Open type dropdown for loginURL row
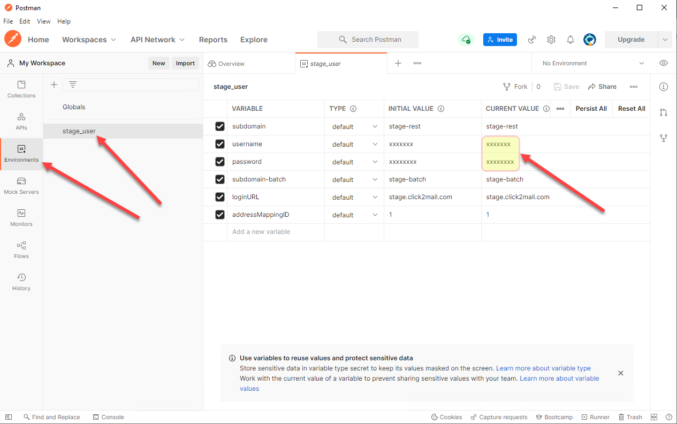Image resolution: width=677 pixels, height=424 pixels. click(x=354, y=198)
